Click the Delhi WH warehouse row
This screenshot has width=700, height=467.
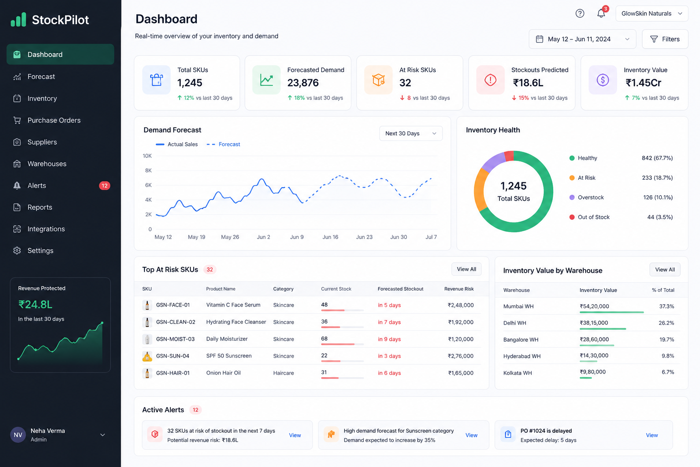(591, 323)
